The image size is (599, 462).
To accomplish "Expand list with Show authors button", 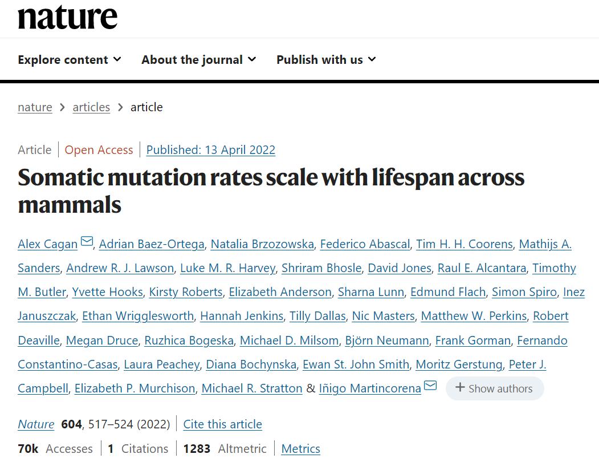I will (495, 388).
